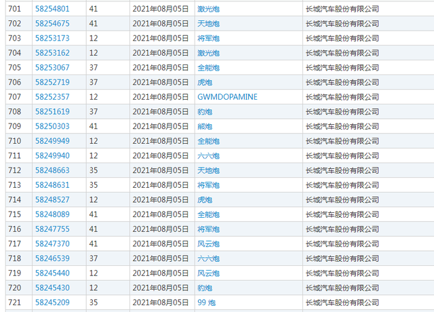Open trademark 全能炮 in row 710
The image size is (434, 312).
208,141
